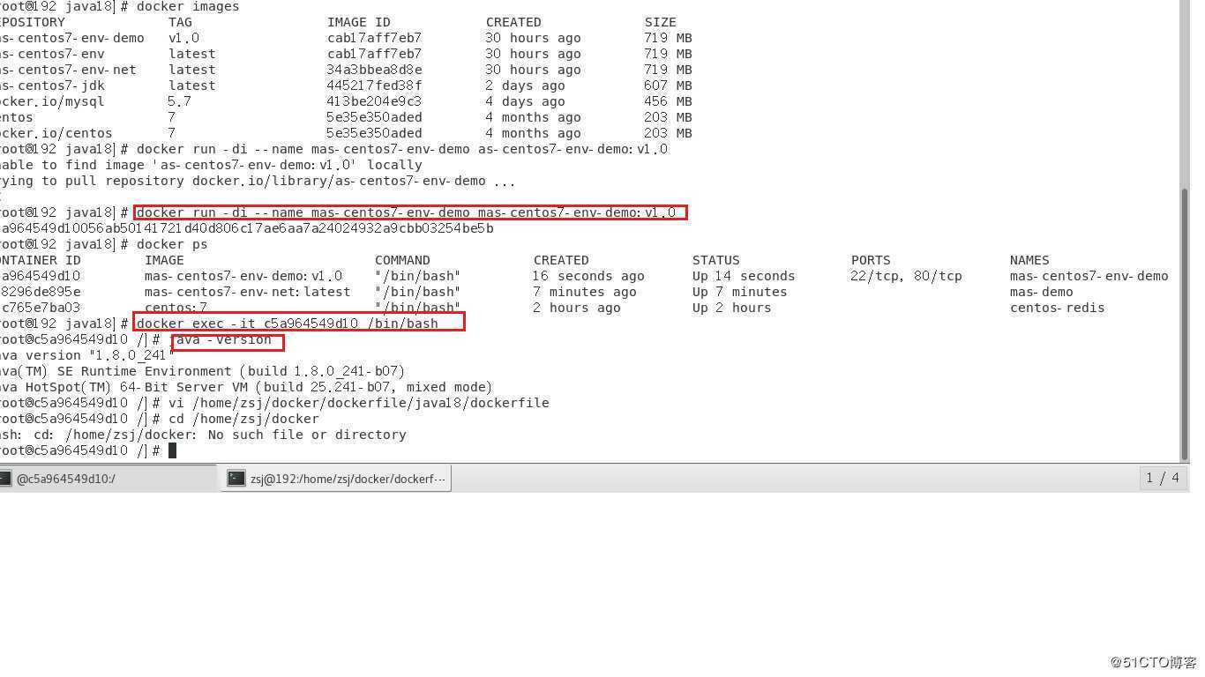
Task: Click the 'docker exec -it c5a964549d10 /bin/bash' command
Action: 288,324
